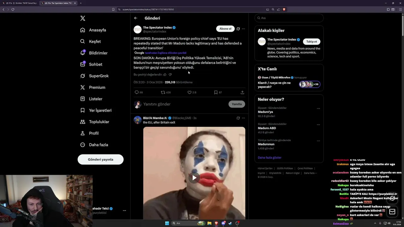Click the thumbs up for the translation
The height and width of the screenshot is (227, 404).
(x=165, y=75)
